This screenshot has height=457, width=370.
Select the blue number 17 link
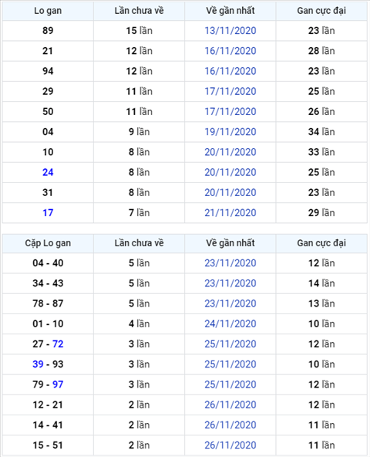click(x=48, y=213)
